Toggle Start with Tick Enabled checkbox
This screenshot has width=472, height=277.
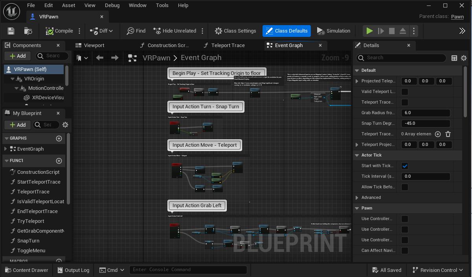pyautogui.click(x=405, y=166)
